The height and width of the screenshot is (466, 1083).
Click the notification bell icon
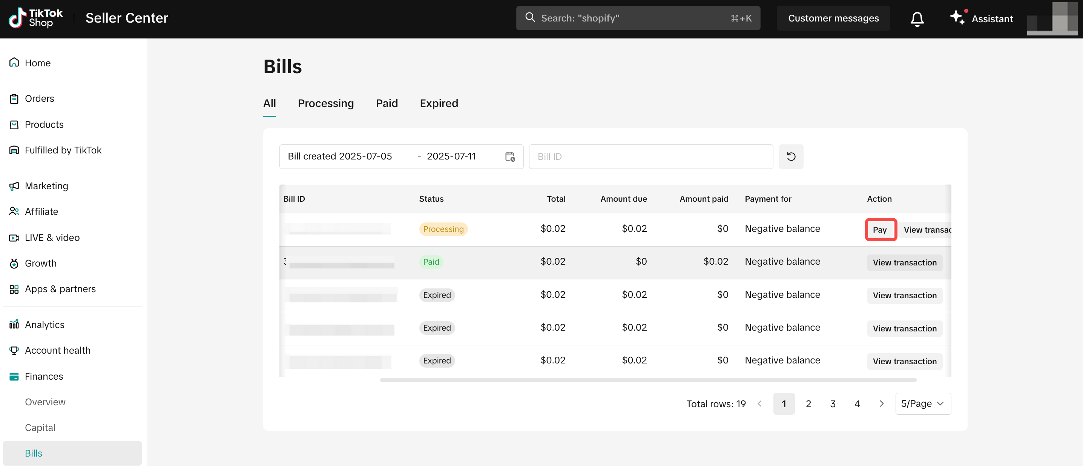coord(916,18)
